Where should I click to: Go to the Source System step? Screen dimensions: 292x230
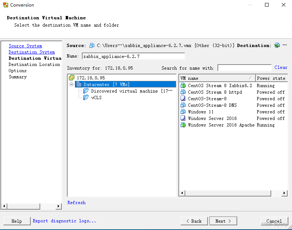point(25,46)
